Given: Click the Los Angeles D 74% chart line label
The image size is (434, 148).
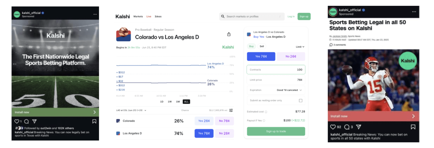Looking at the screenshot, I should [216, 65].
